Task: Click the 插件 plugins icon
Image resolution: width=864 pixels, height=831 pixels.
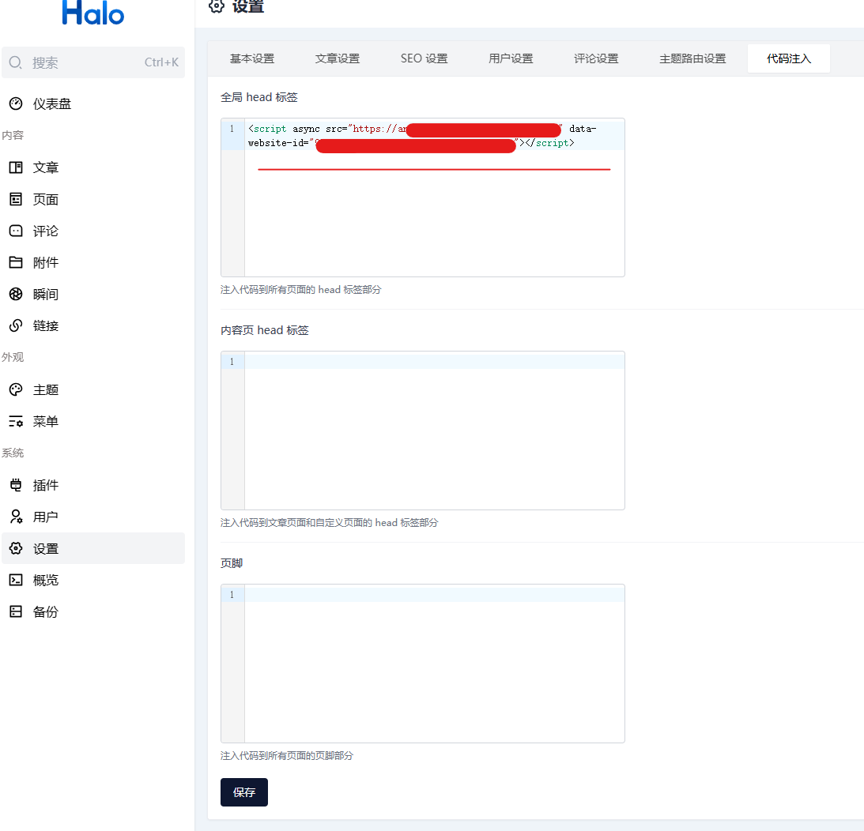Action: point(16,485)
